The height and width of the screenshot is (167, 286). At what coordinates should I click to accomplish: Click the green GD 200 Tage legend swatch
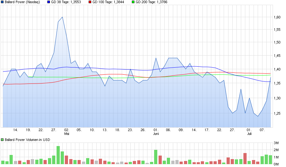[x=133, y=2]
